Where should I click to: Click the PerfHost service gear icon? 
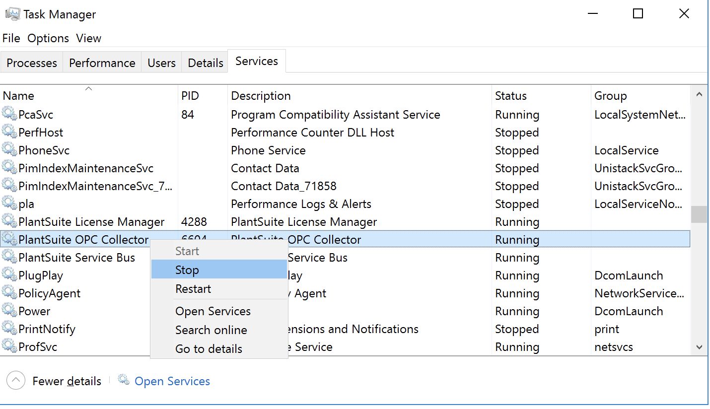point(9,132)
